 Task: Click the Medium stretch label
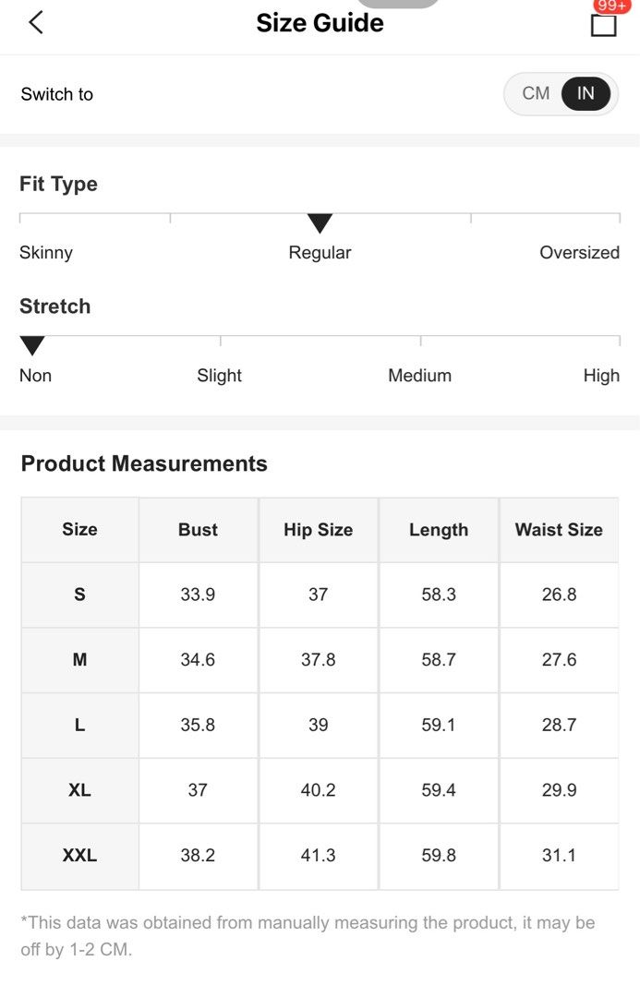(x=420, y=375)
